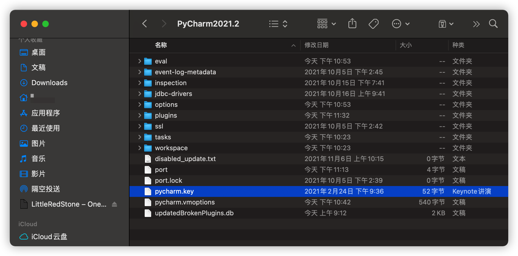Click the Search magnifier icon

[x=493, y=24]
